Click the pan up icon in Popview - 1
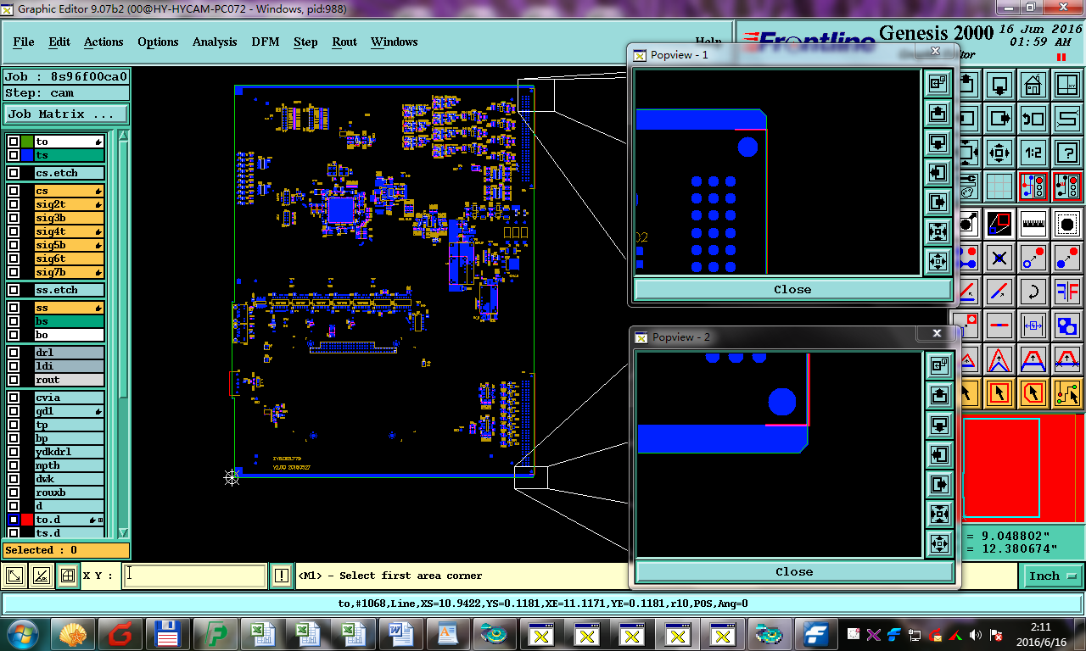The height and width of the screenshot is (651, 1086). pos(938,113)
